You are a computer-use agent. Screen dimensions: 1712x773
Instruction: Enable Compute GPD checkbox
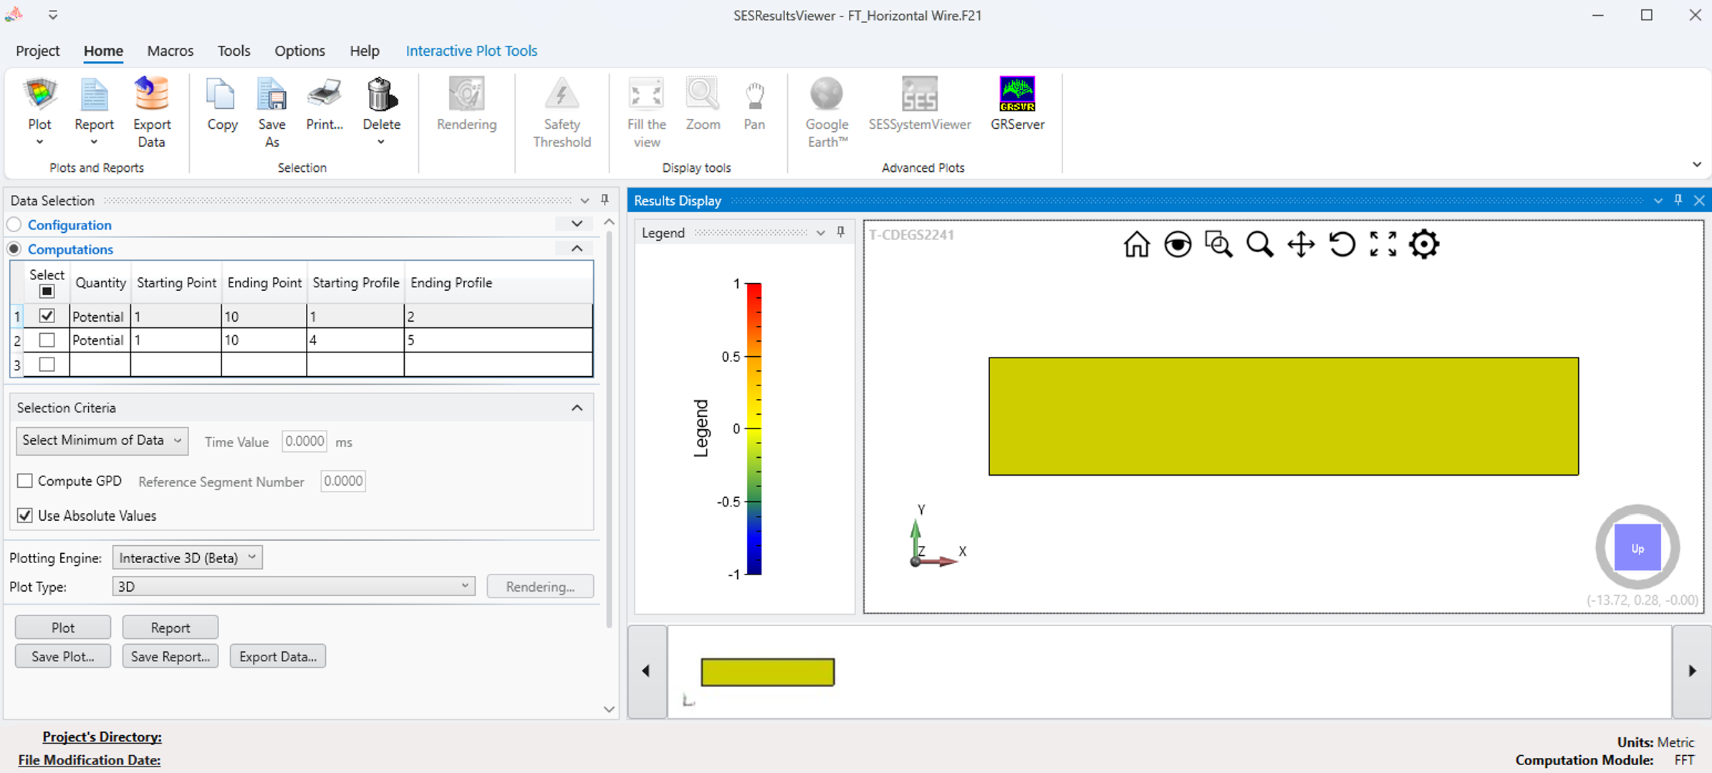click(x=25, y=481)
